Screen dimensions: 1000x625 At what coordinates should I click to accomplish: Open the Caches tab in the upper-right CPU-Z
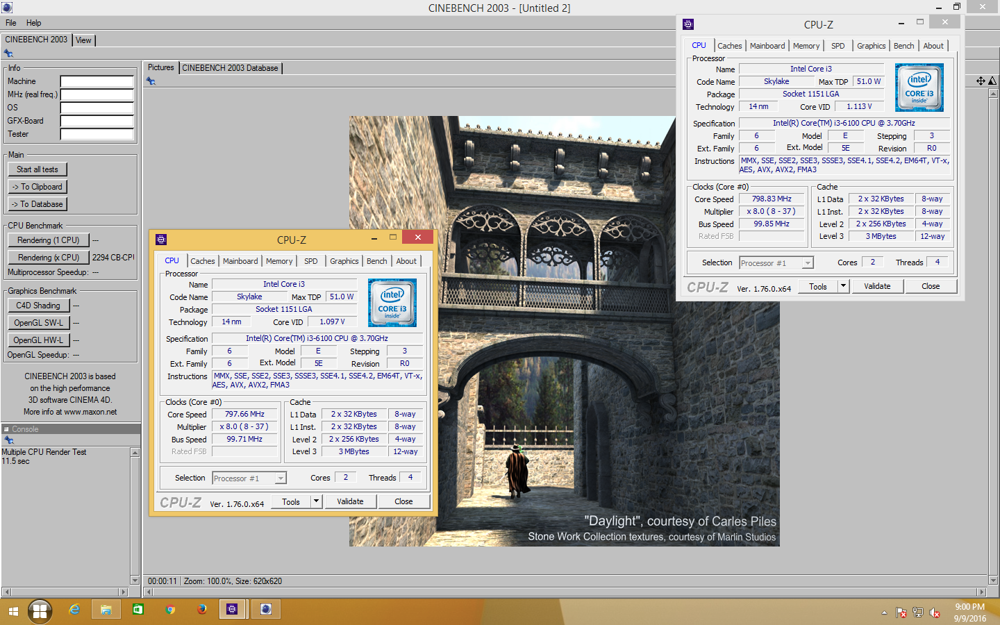pos(730,46)
